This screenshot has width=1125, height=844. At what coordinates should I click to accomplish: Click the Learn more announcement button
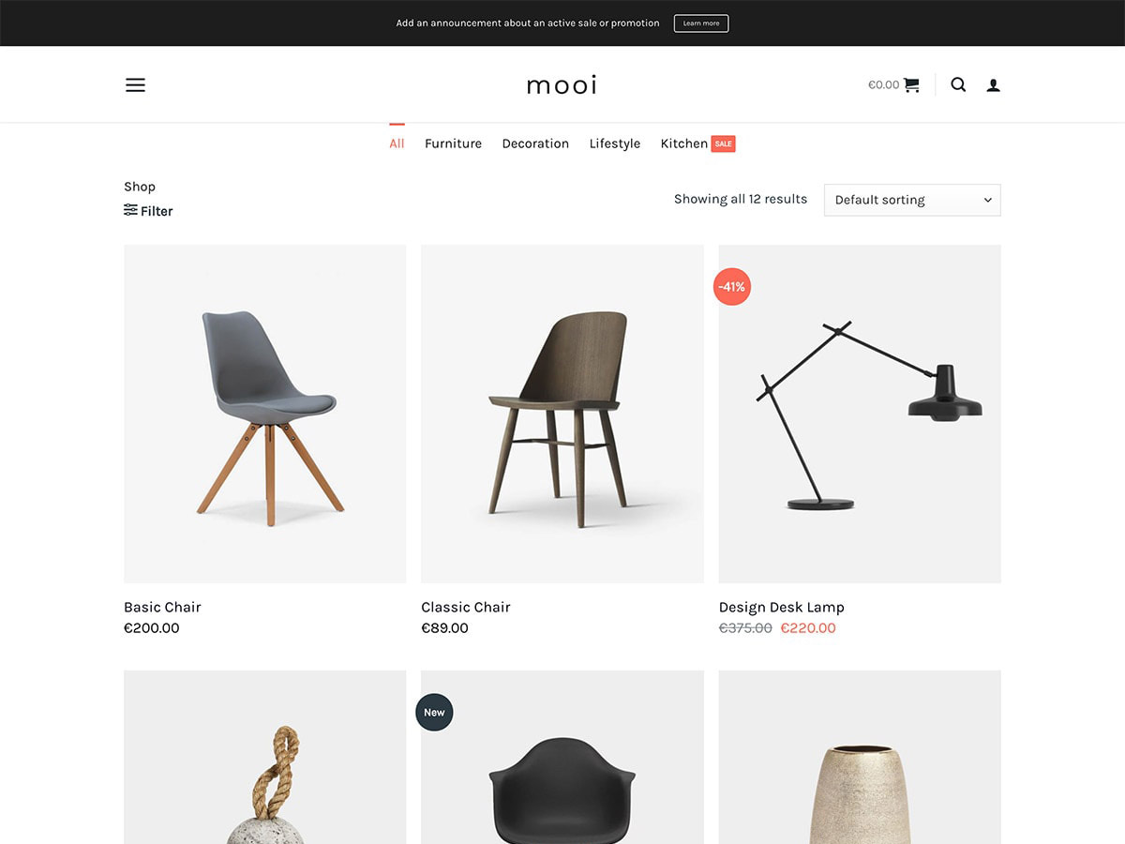coord(701,23)
